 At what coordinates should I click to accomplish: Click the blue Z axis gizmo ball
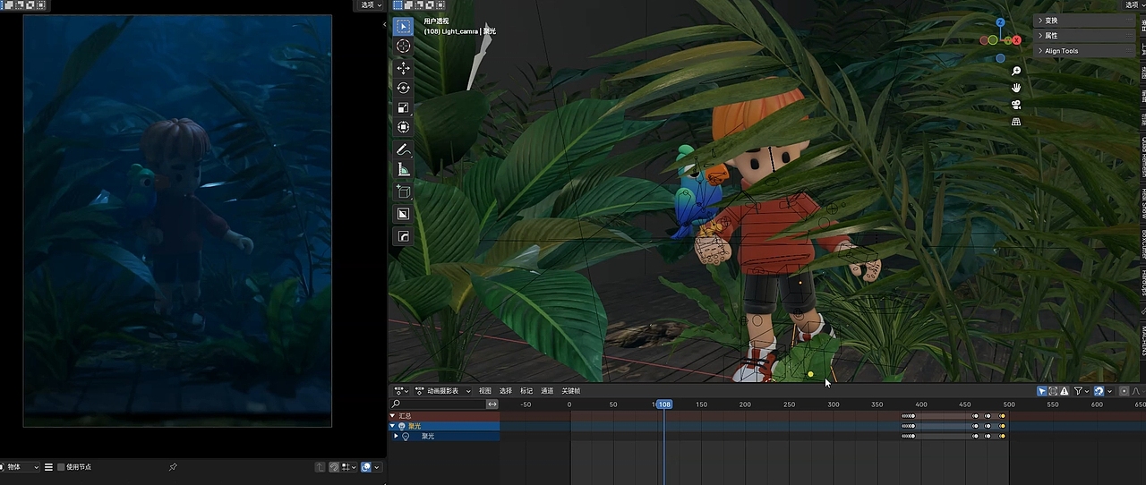point(1000,22)
